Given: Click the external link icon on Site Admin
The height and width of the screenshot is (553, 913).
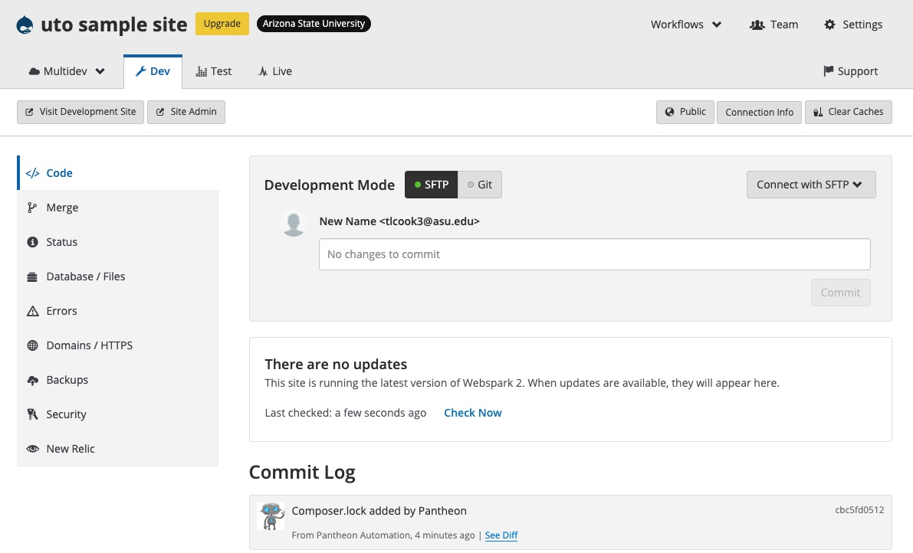Looking at the screenshot, I should click(x=160, y=112).
